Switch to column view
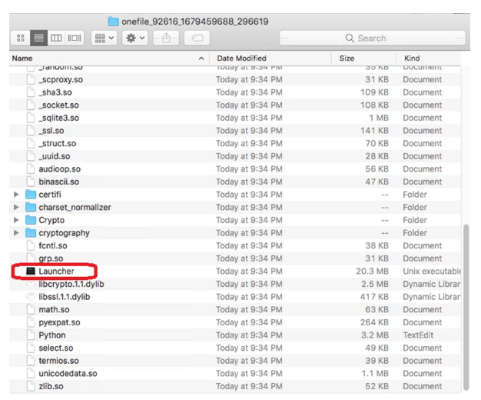The height and width of the screenshot is (400, 481). point(56,38)
